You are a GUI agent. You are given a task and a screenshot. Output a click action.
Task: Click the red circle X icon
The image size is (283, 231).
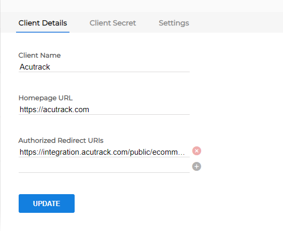tap(196, 151)
